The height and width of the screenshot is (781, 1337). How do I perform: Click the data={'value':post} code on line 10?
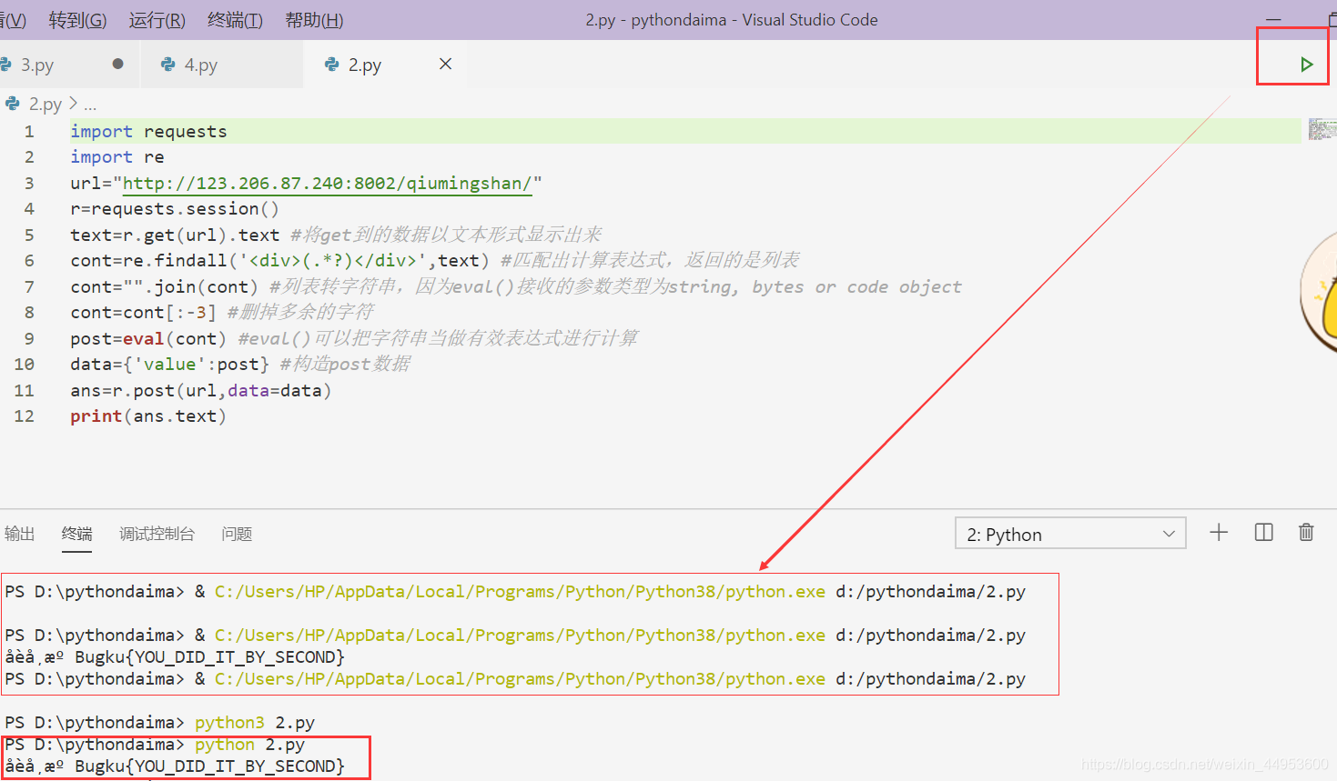(x=170, y=365)
